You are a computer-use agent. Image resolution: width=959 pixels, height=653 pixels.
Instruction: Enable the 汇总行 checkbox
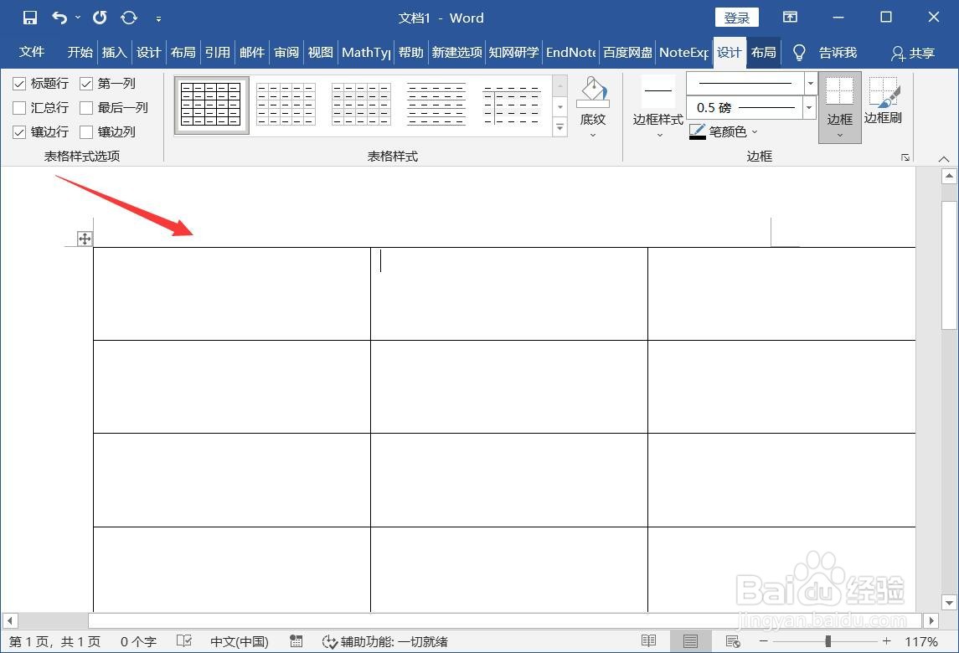click(x=19, y=107)
